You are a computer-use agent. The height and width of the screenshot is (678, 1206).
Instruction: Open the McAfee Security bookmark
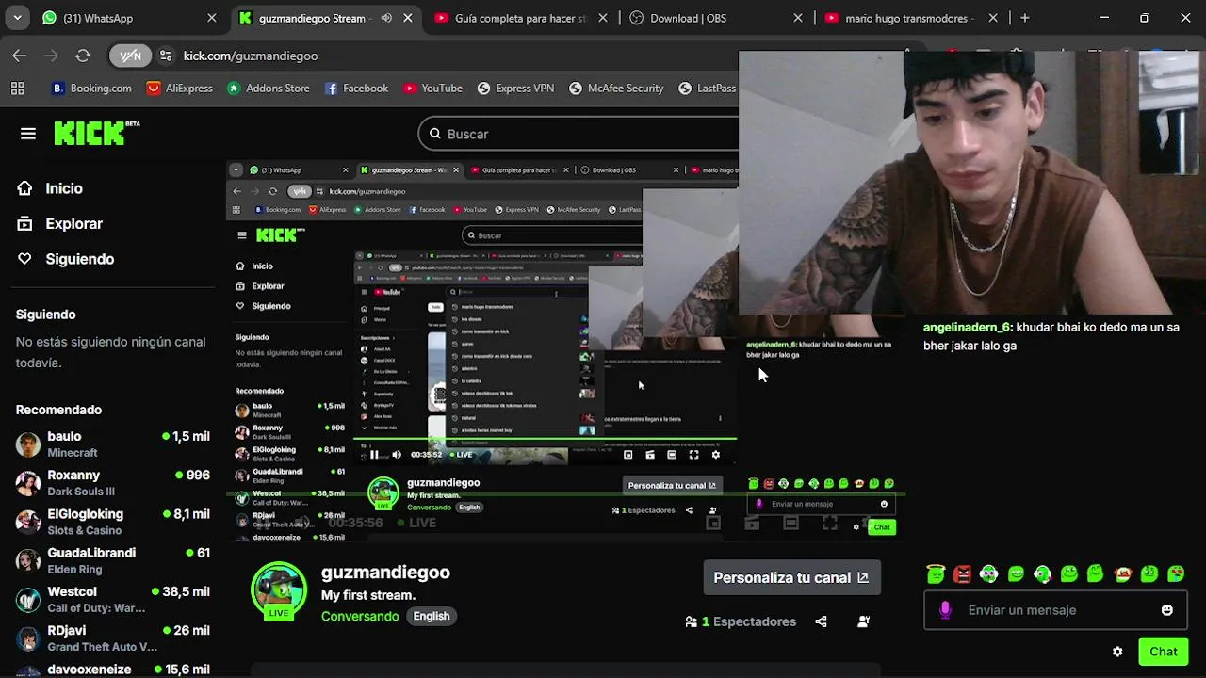[616, 88]
